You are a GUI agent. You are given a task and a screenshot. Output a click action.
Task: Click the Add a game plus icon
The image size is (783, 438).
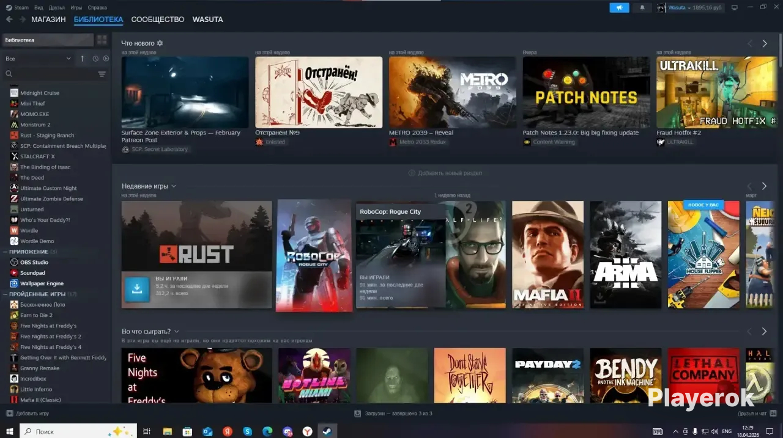pyautogui.click(x=9, y=414)
